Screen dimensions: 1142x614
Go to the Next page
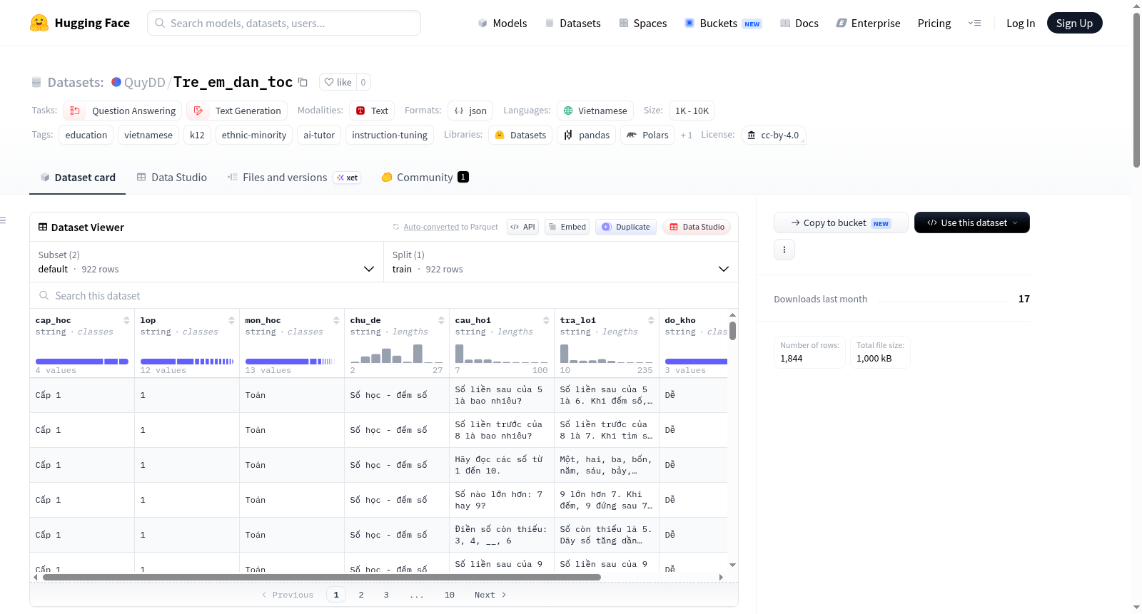pos(490,595)
